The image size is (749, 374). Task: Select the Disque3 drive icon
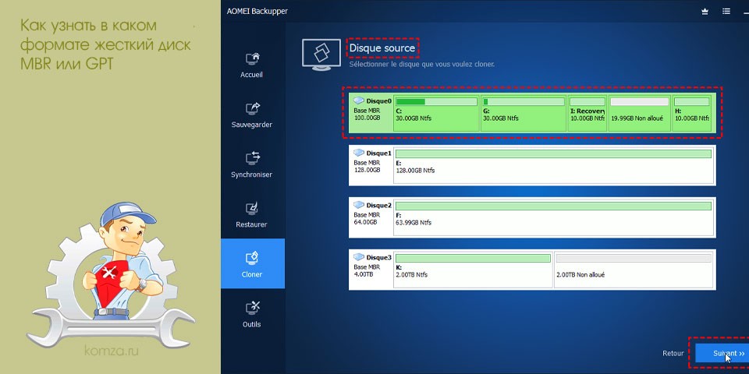(359, 257)
